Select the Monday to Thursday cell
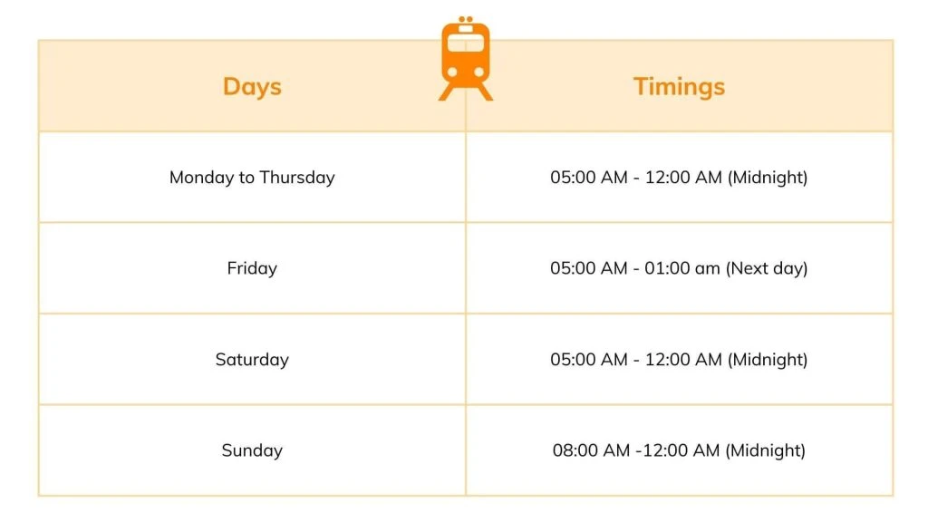The height and width of the screenshot is (522, 928). 252,178
